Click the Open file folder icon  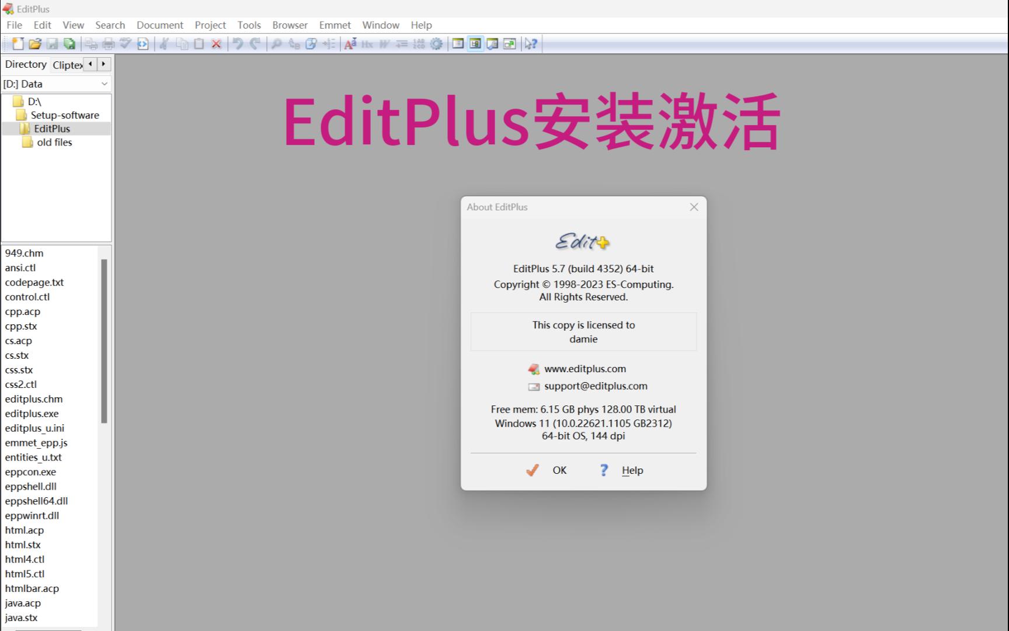click(x=35, y=44)
